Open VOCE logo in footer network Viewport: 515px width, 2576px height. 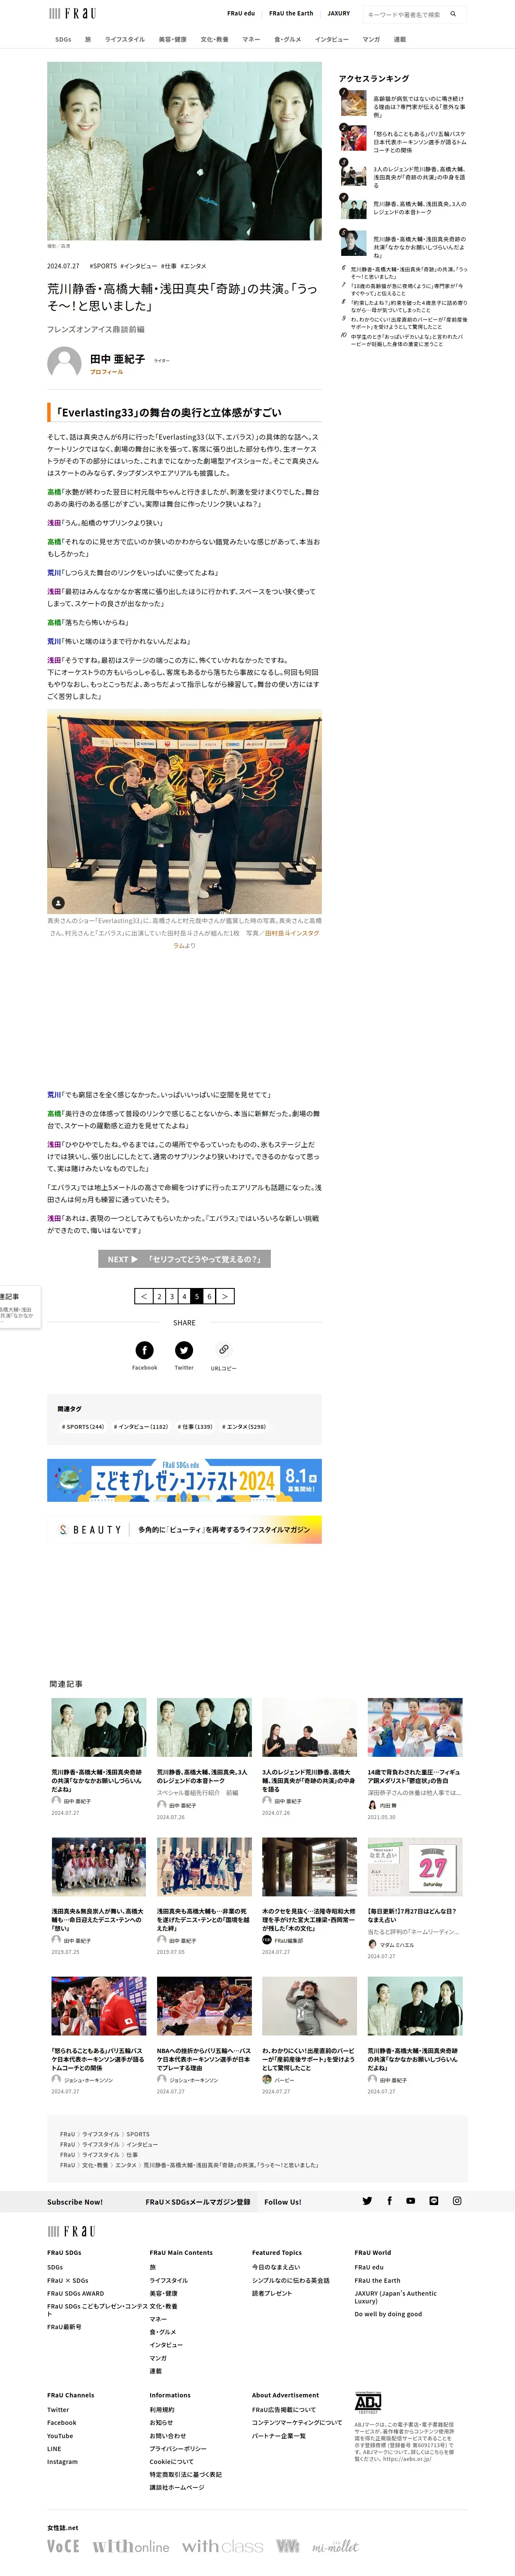click(x=63, y=2546)
